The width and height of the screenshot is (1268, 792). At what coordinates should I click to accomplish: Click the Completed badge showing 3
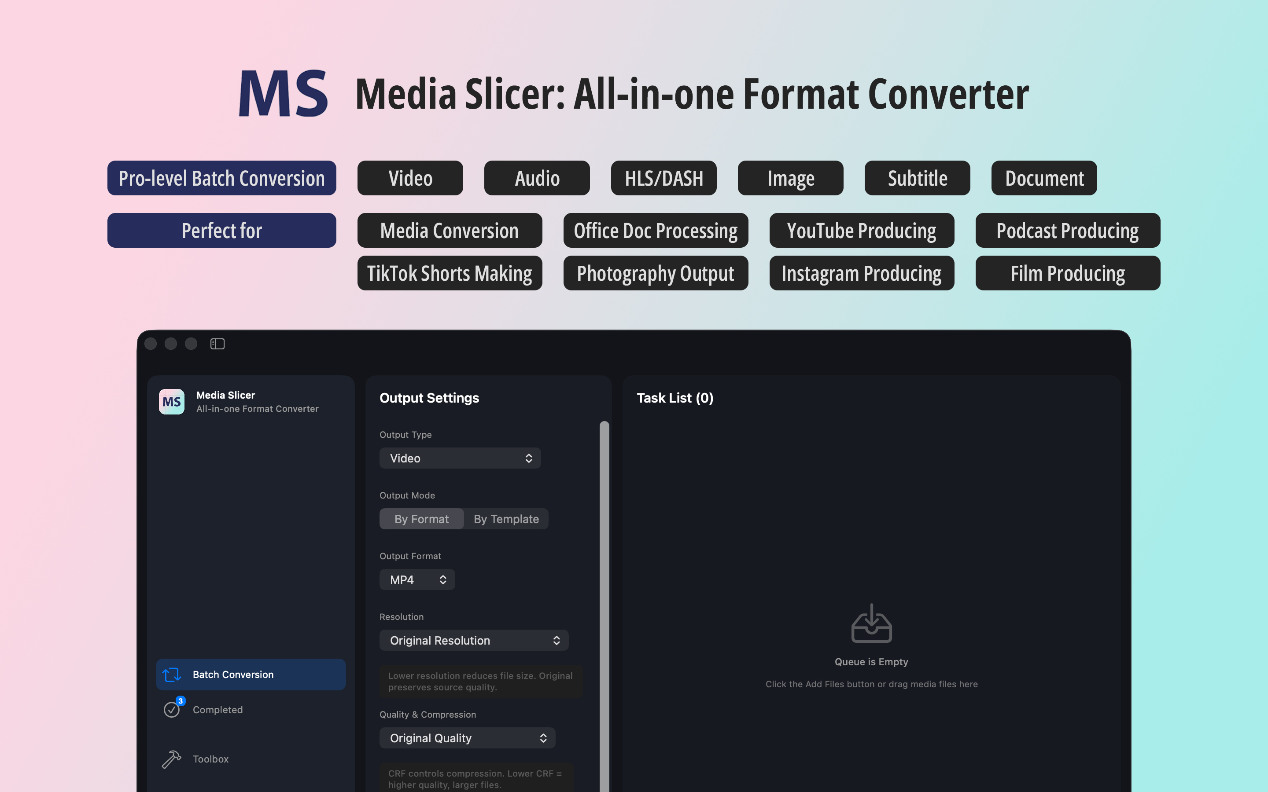click(x=181, y=700)
